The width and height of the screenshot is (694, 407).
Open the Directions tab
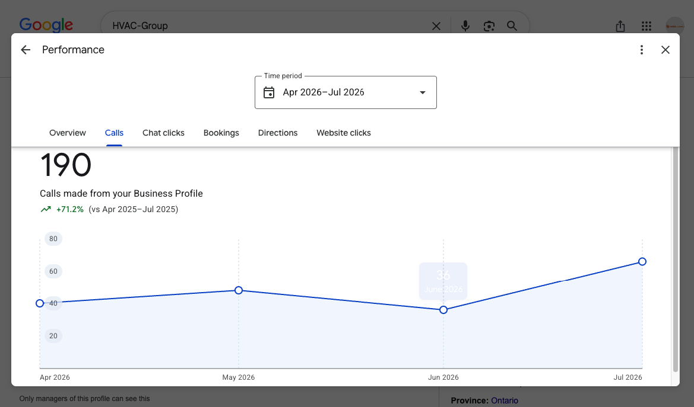pos(278,133)
